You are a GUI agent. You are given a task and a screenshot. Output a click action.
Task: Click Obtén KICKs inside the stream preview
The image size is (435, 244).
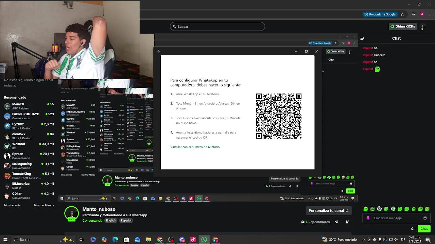[x=336, y=52]
